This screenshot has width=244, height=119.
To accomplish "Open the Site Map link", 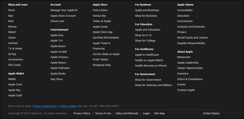I will tap(159, 113).
